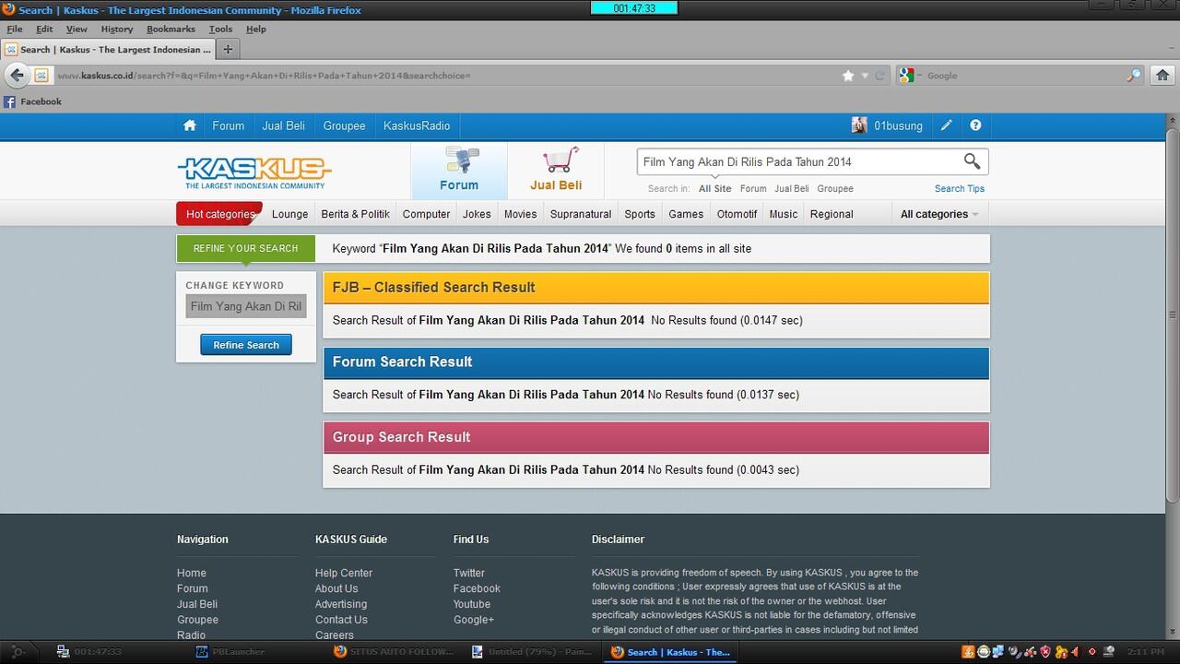
Task: Open Sports category
Action: pyautogui.click(x=640, y=214)
